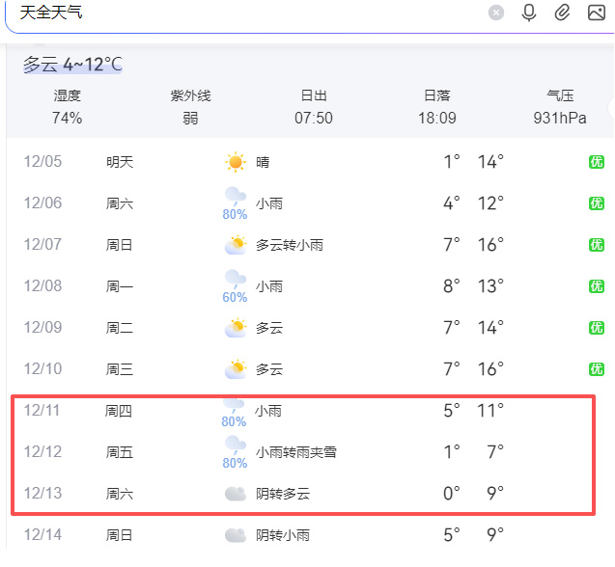615x567 pixels.
Task: Click the 优 air quality badge for 12/10
Action: [597, 369]
